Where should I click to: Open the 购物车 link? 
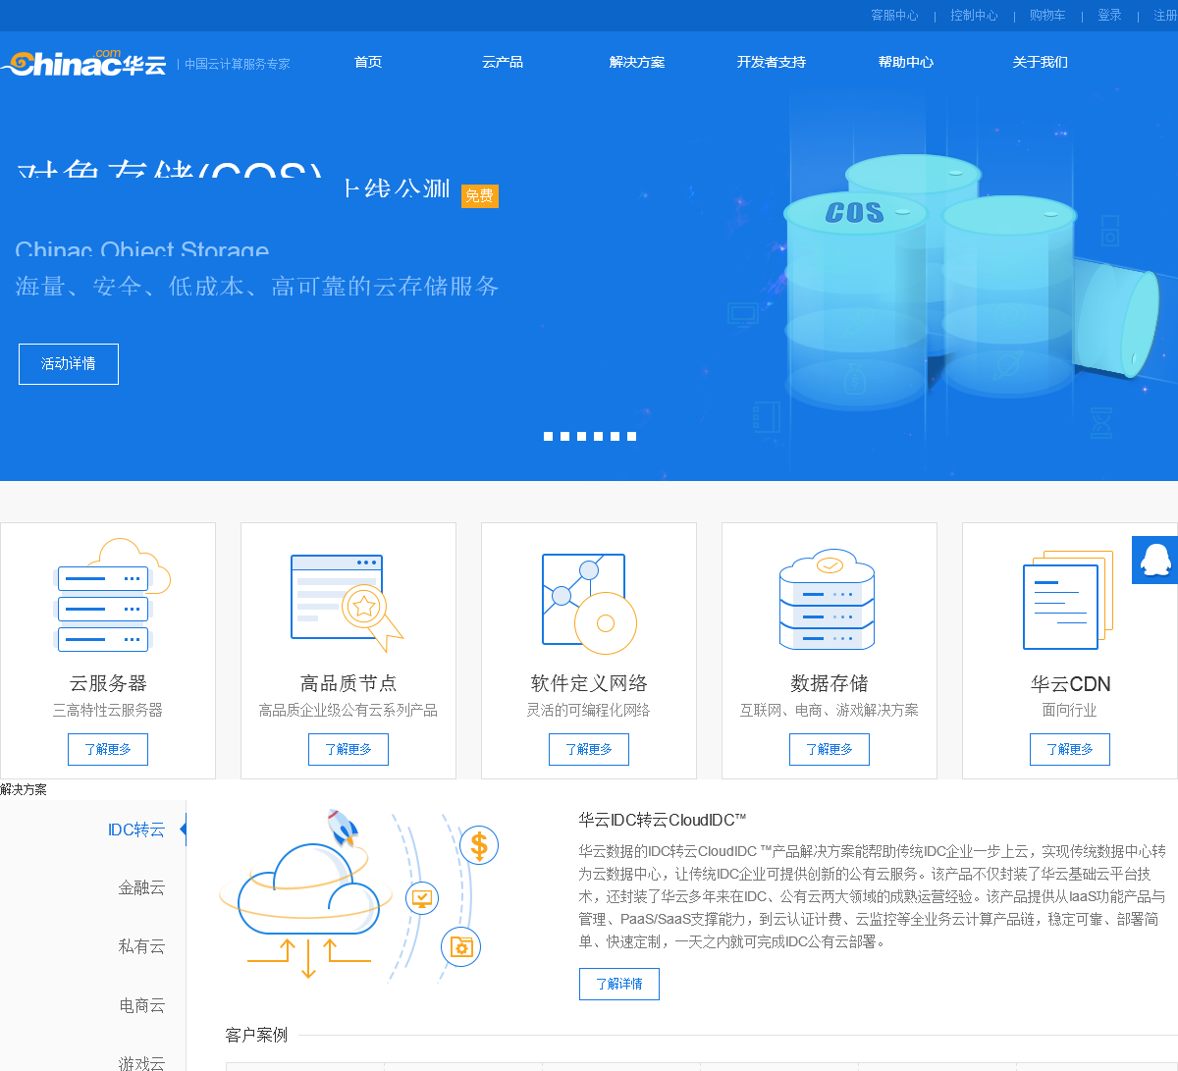(x=1047, y=16)
